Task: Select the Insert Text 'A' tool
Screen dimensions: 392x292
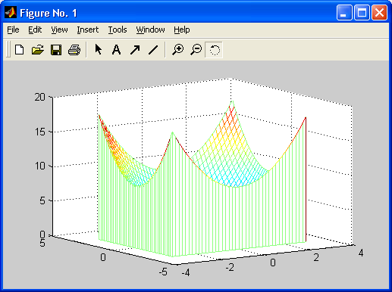Action: (x=116, y=50)
